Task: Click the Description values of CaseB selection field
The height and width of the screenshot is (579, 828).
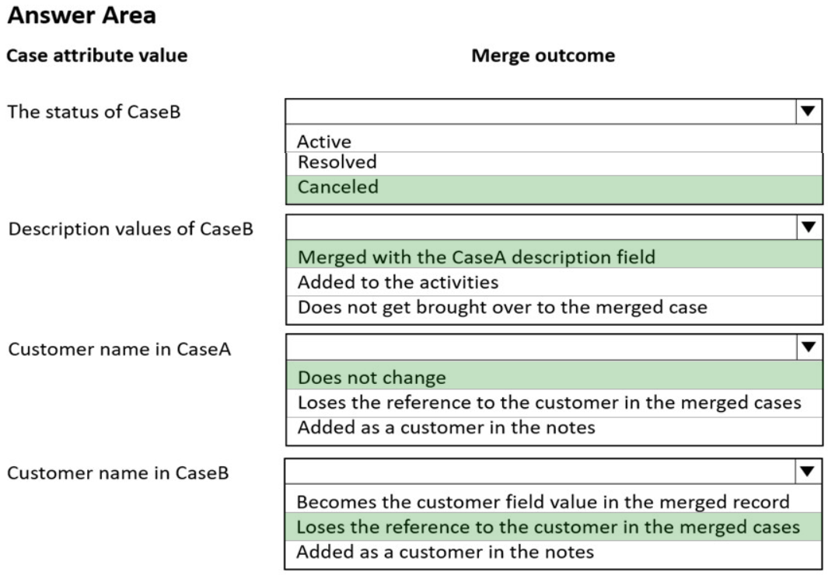Action: [x=541, y=227]
